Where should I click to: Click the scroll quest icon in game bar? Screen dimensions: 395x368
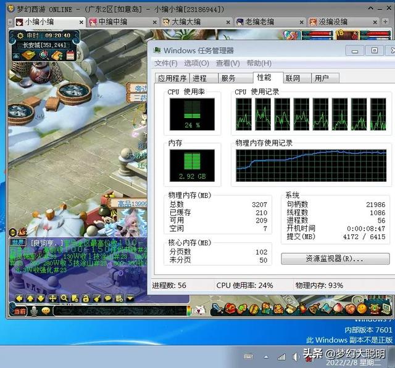pos(292,308)
